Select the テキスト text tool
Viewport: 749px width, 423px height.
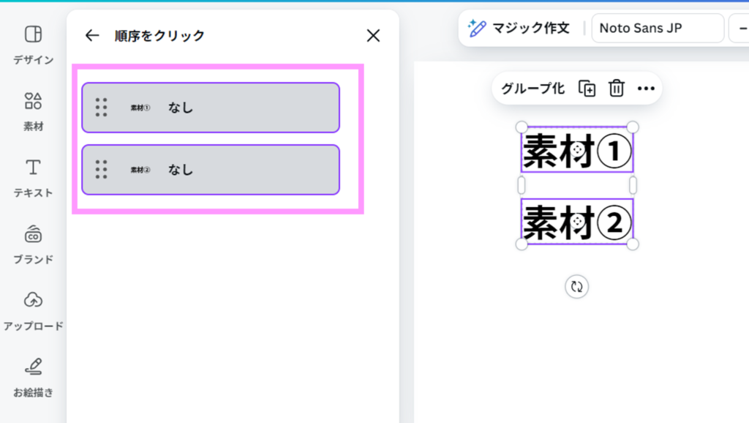33,177
